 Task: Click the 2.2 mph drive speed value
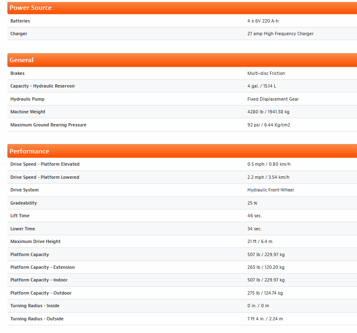tap(268, 178)
